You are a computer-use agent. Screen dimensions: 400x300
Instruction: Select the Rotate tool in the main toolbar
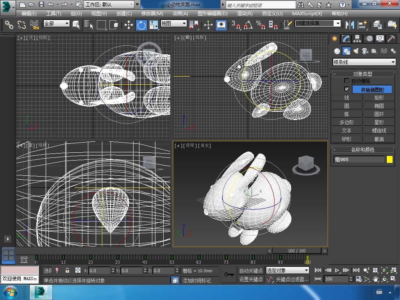click(141, 25)
